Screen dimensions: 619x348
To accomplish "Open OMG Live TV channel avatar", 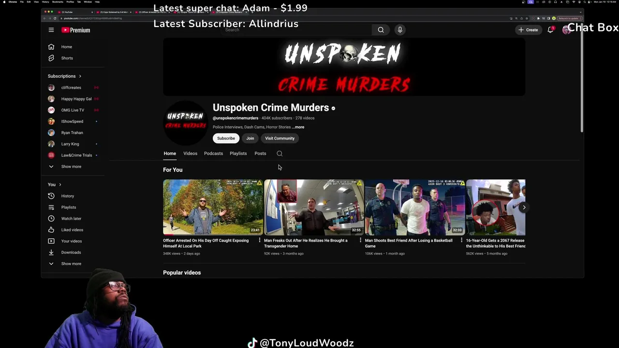I will [x=51, y=110].
